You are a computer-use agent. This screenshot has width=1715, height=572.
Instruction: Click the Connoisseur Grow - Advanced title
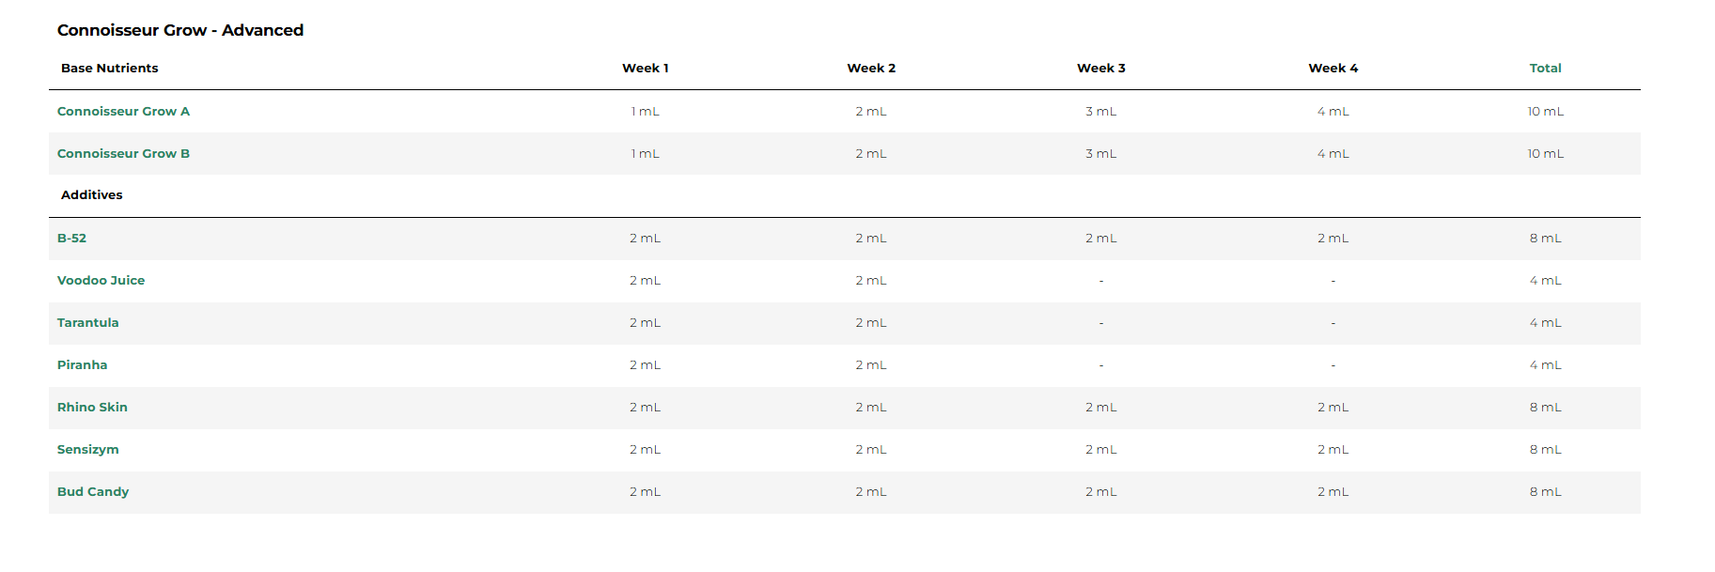[180, 30]
